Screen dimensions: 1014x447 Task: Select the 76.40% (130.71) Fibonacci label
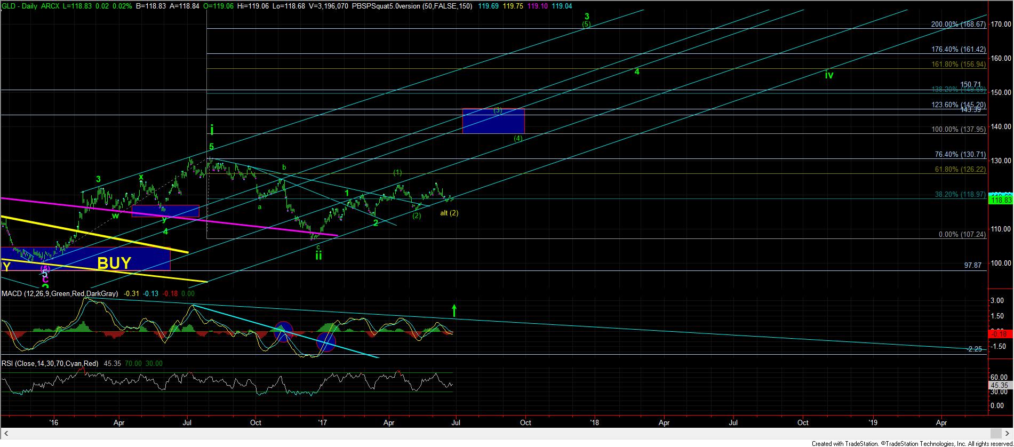click(x=960, y=154)
